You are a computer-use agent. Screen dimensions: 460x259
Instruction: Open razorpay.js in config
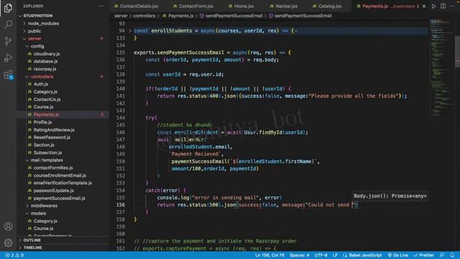pyautogui.click(x=63, y=69)
